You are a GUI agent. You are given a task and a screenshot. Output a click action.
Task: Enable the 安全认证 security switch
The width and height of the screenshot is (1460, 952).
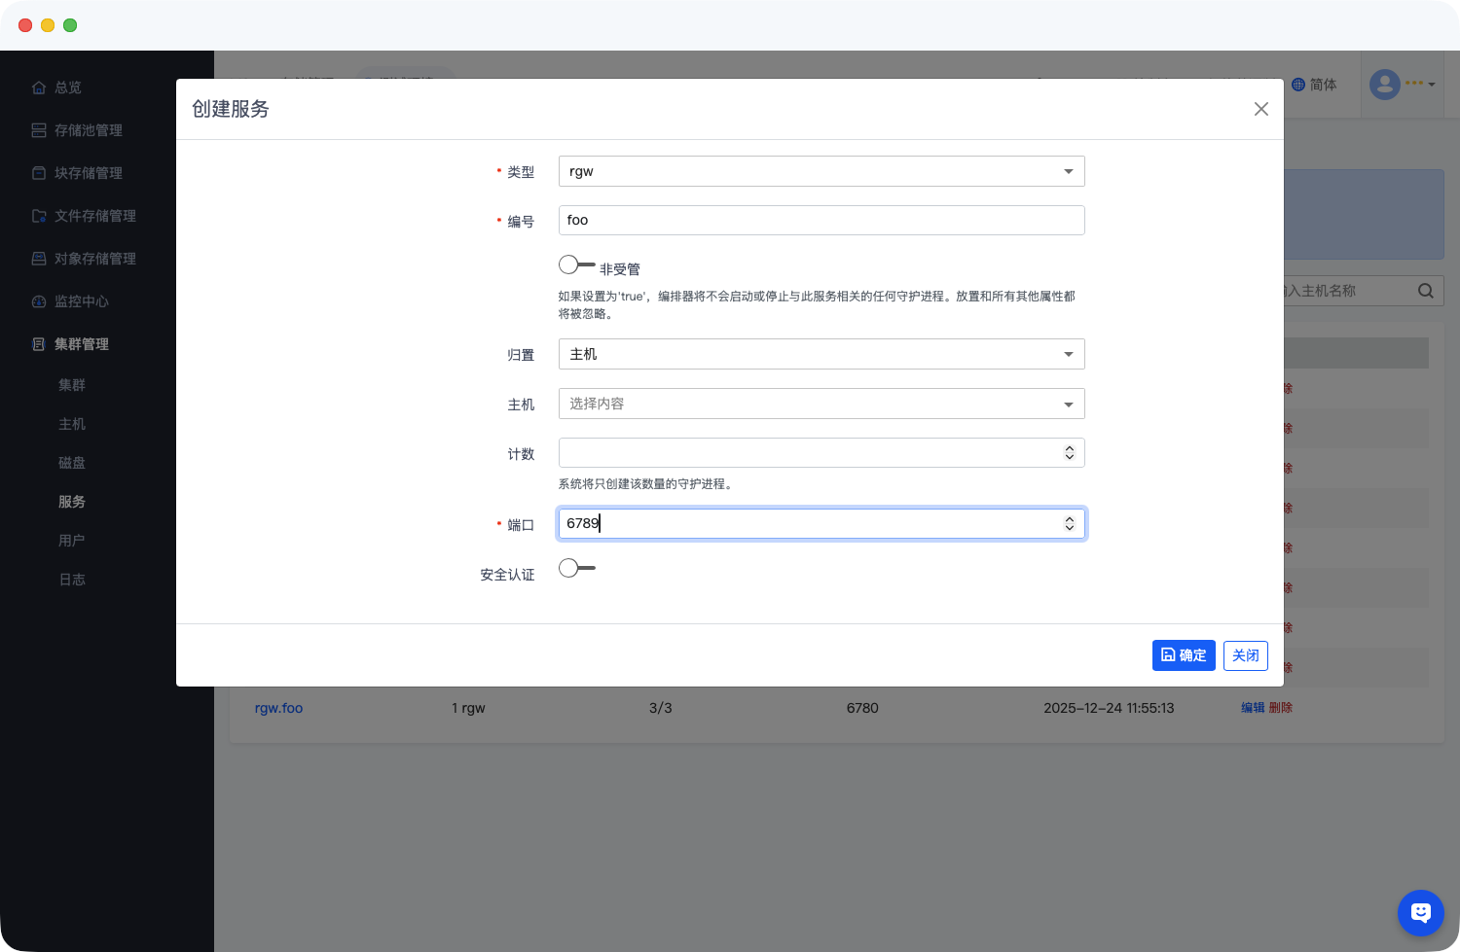click(576, 568)
